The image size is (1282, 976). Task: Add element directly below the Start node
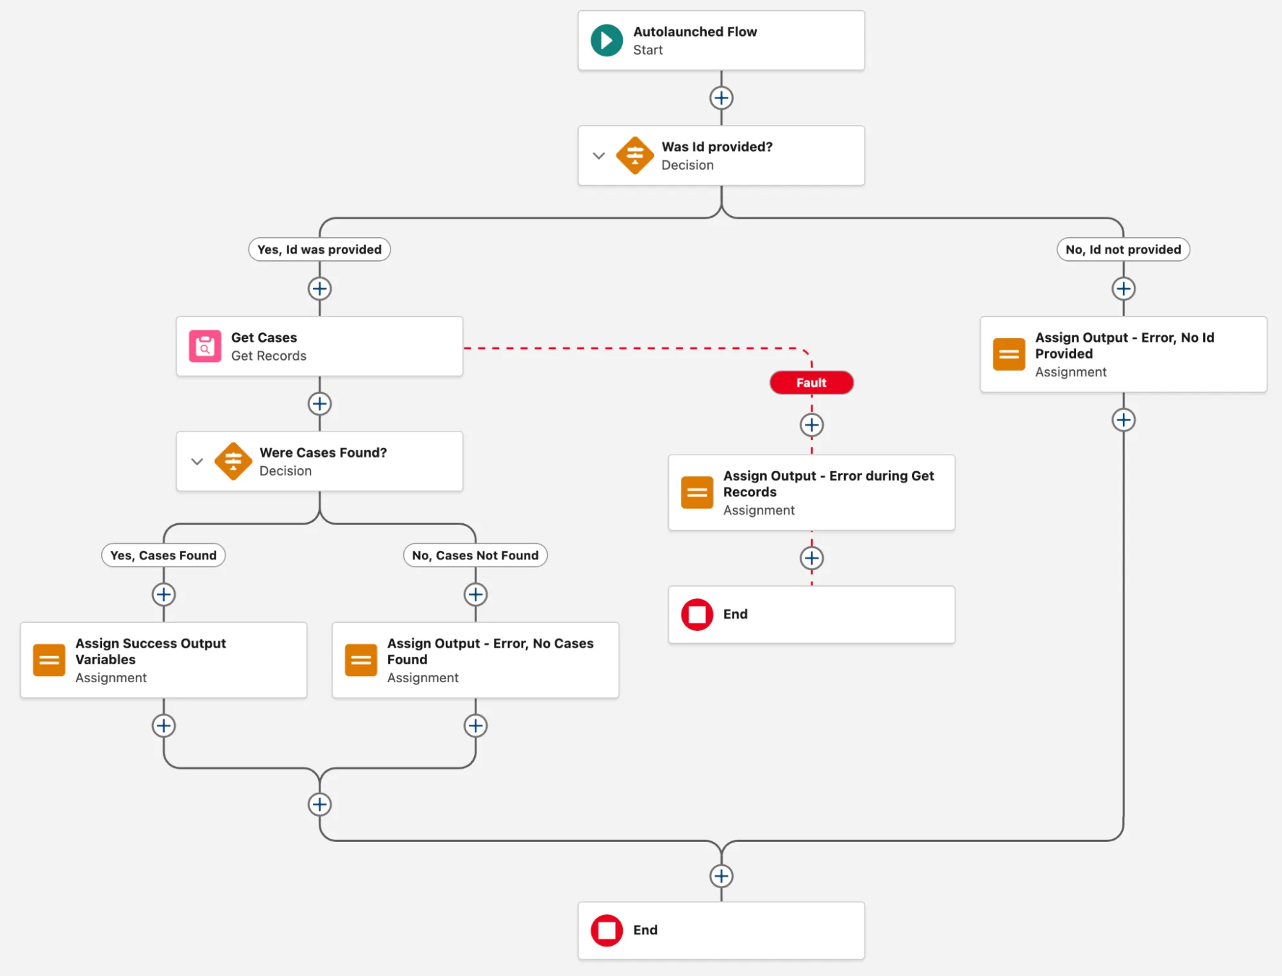pos(721,98)
